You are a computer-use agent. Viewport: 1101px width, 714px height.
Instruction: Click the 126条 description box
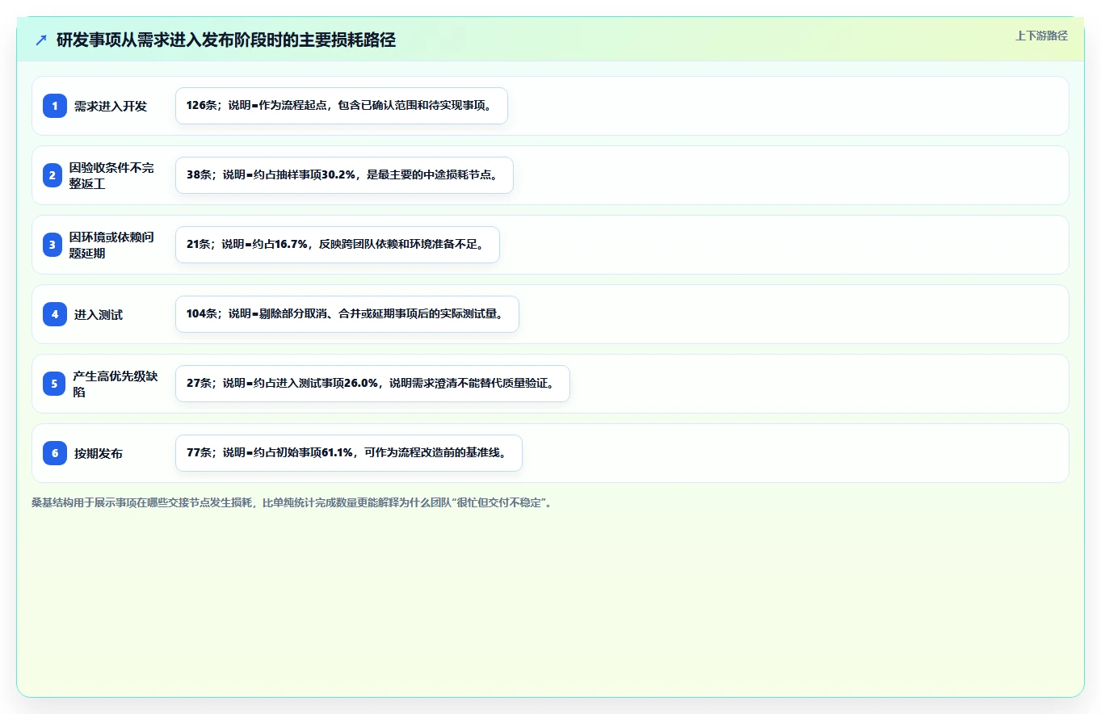(x=342, y=106)
